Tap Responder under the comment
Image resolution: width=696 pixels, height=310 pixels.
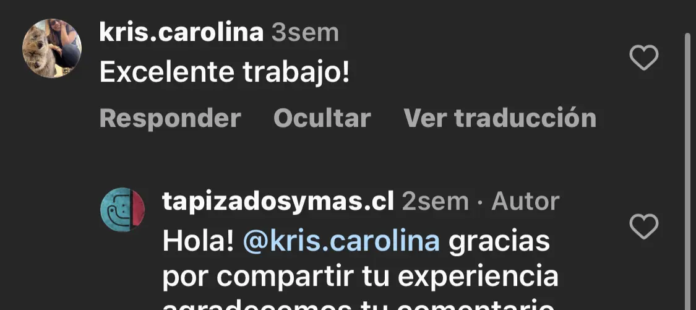point(170,119)
